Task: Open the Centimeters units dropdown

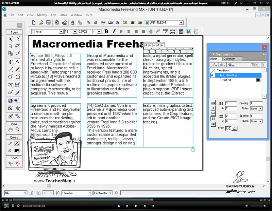Action: [x=110, y=193]
